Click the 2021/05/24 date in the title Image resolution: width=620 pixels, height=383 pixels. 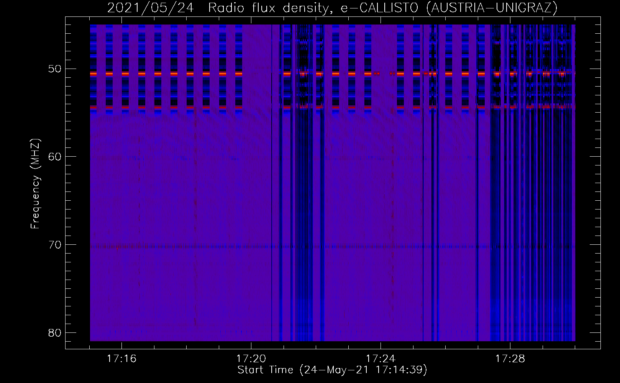tap(151, 8)
